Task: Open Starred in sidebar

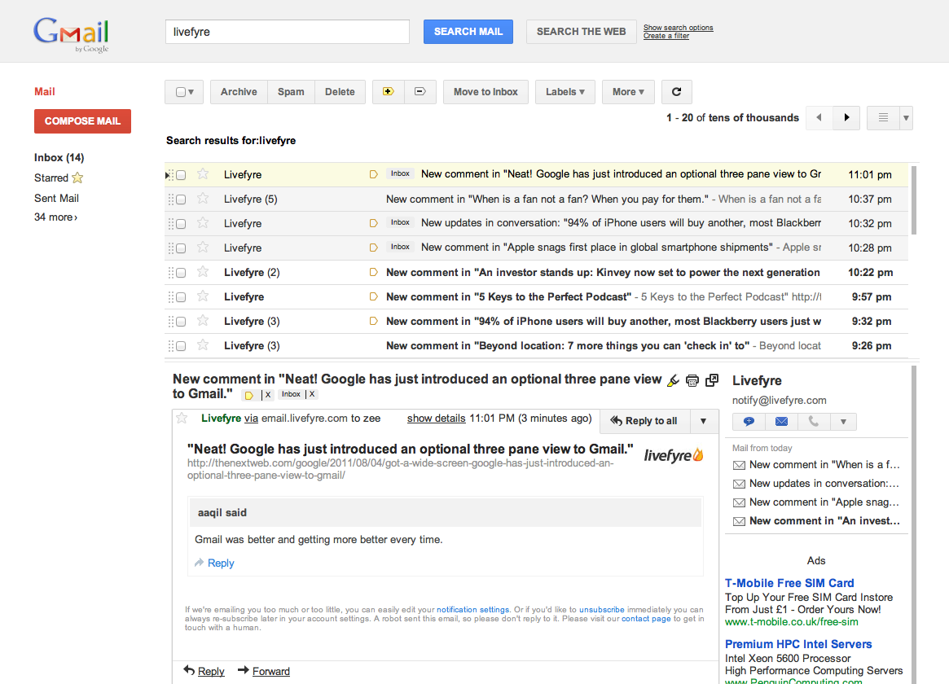Action: click(51, 178)
